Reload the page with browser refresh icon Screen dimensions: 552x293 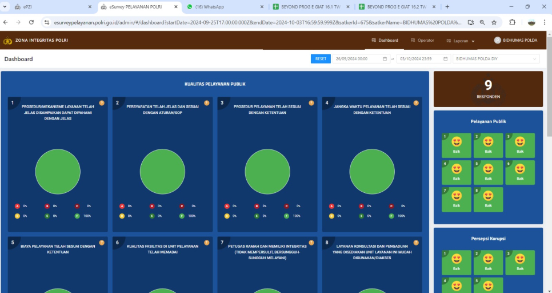tap(31, 22)
